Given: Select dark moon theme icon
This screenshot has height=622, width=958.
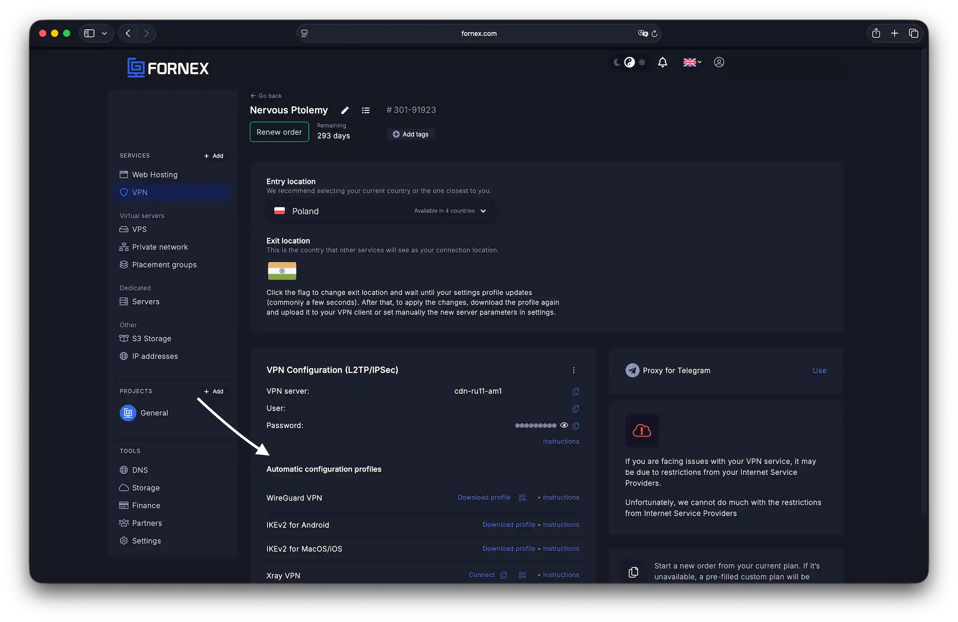Looking at the screenshot, I should pos(617,62).
